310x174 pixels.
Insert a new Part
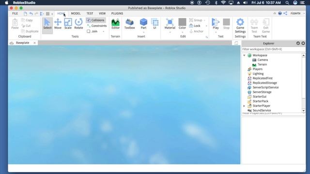point(143,24)
